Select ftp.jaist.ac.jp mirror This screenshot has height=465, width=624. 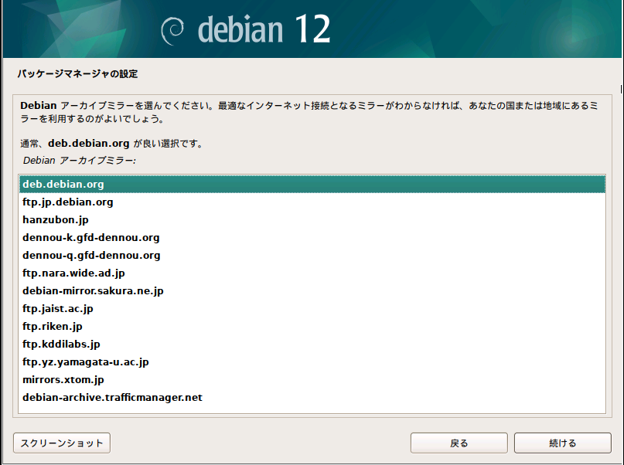point(312,309)
